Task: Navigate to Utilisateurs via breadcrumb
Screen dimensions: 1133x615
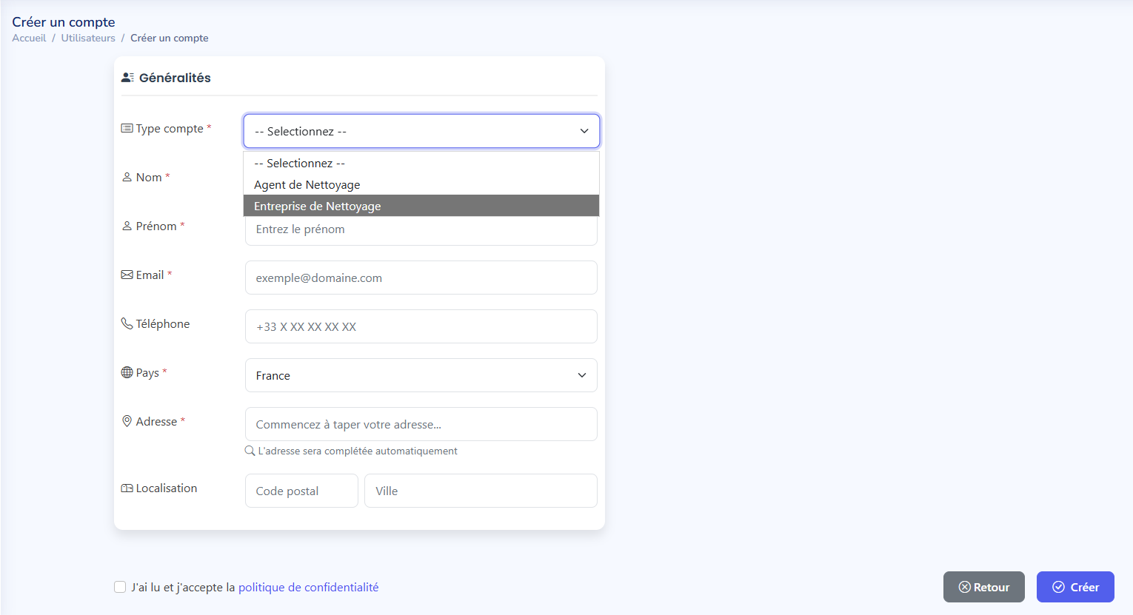Action: (x=88, y=37)
